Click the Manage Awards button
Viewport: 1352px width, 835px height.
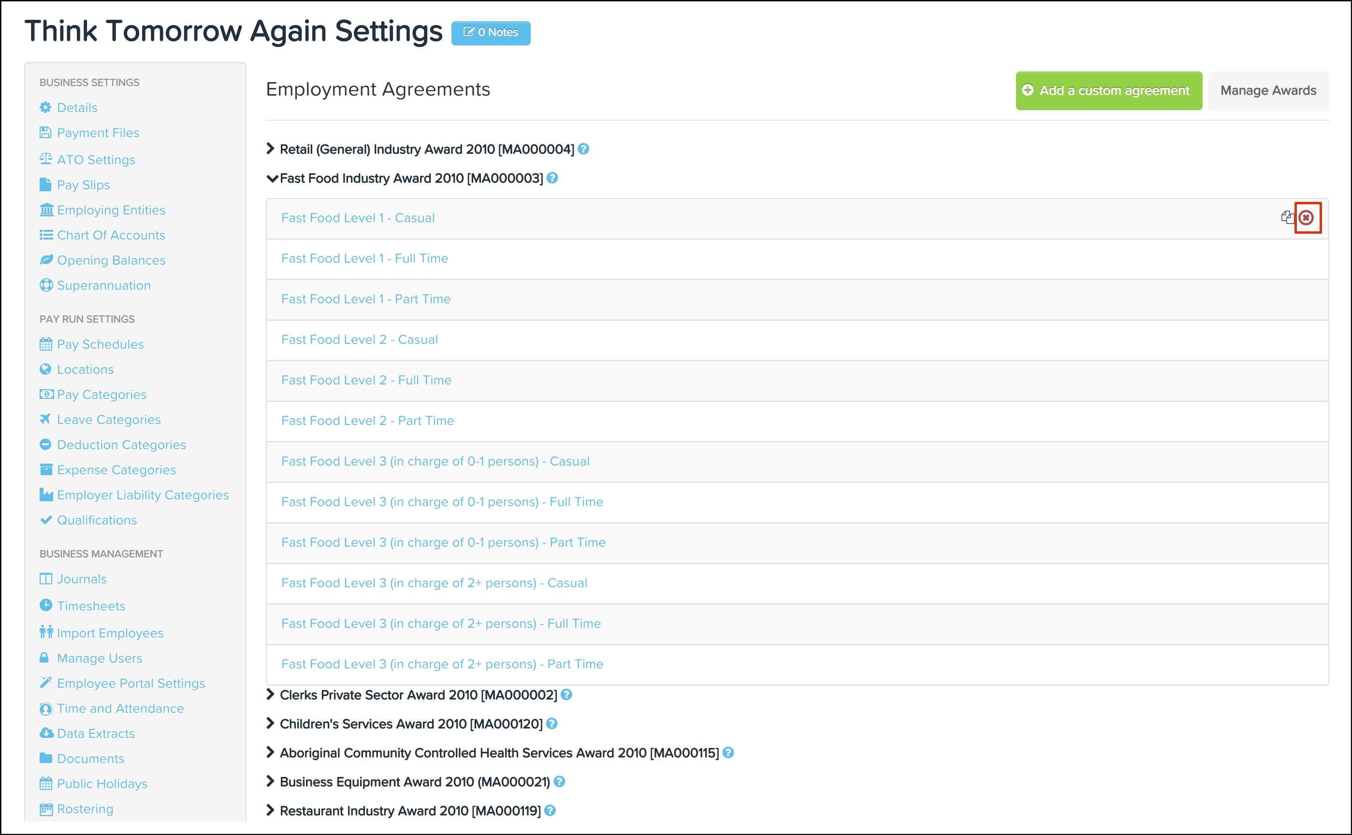coord(1268,91)
